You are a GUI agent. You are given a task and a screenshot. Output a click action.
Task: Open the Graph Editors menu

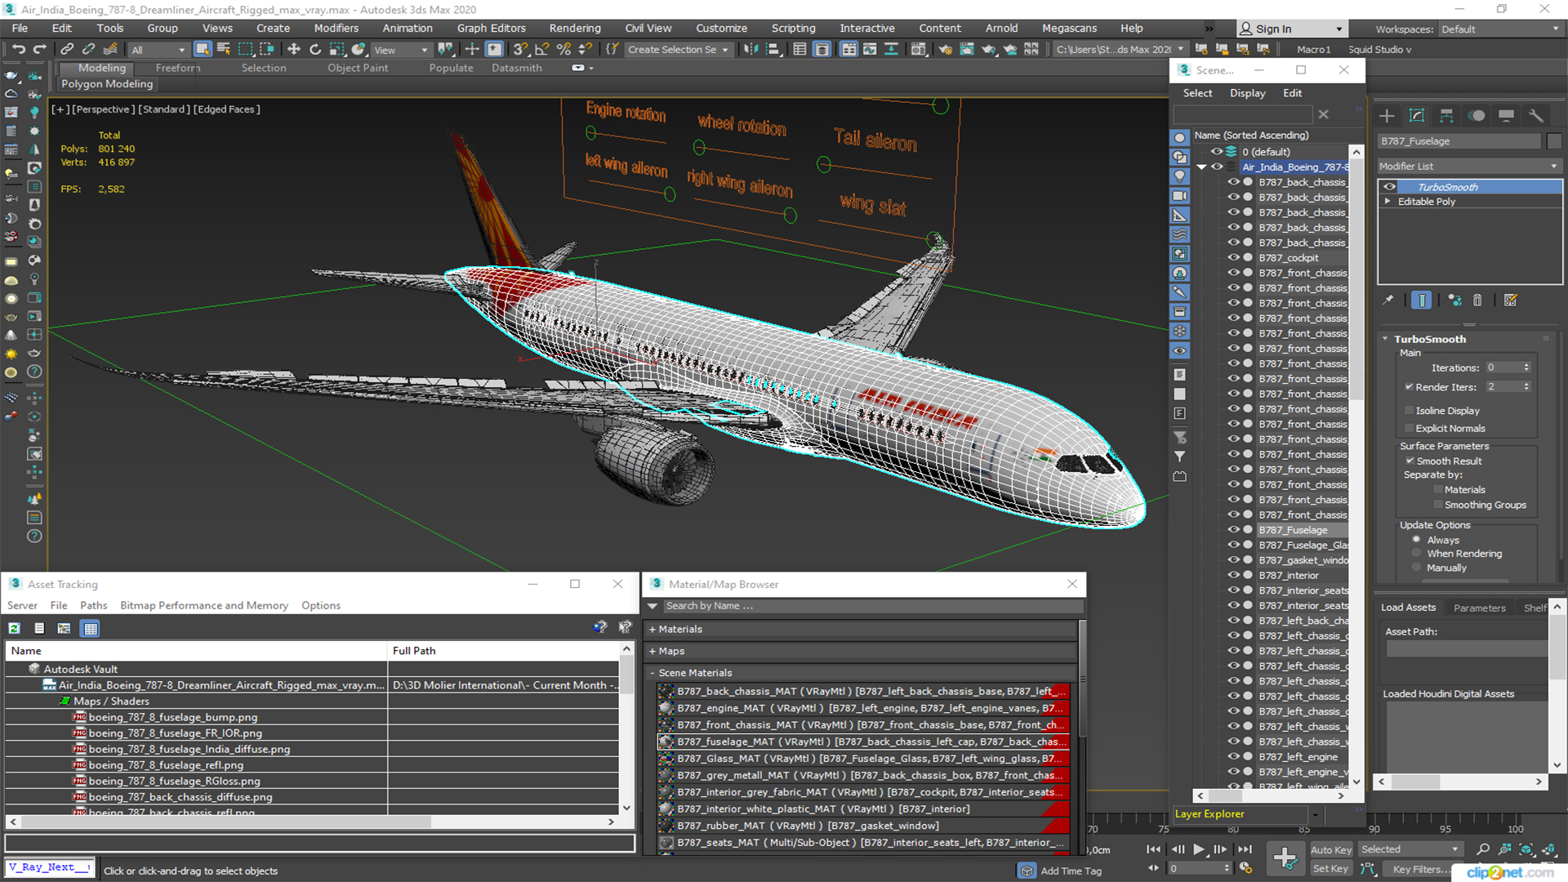point(491,28)
